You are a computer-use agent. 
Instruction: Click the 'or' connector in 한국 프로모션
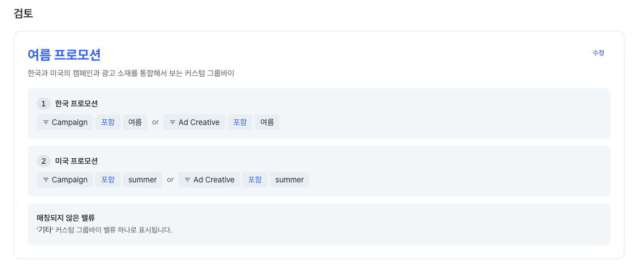[156, 122]
